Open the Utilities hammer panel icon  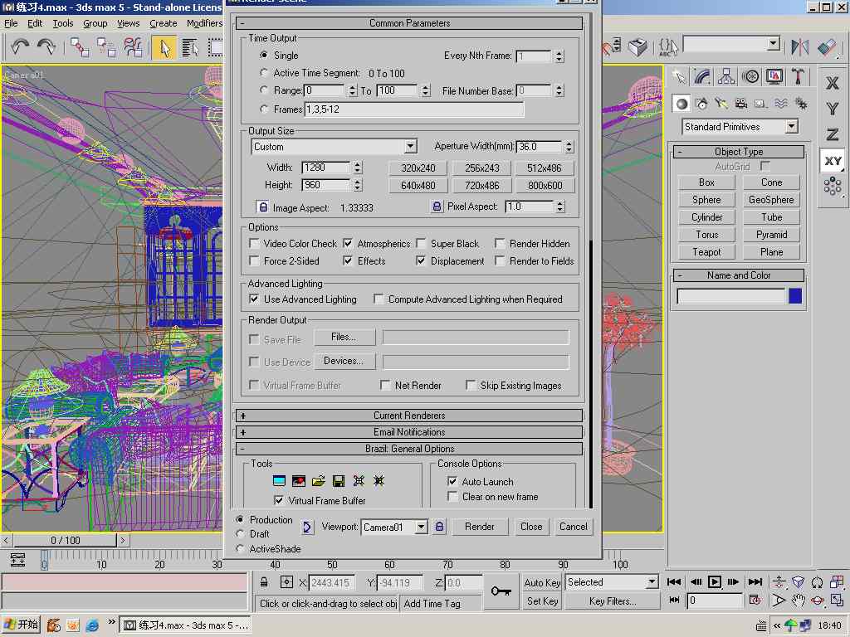[798, 77]
